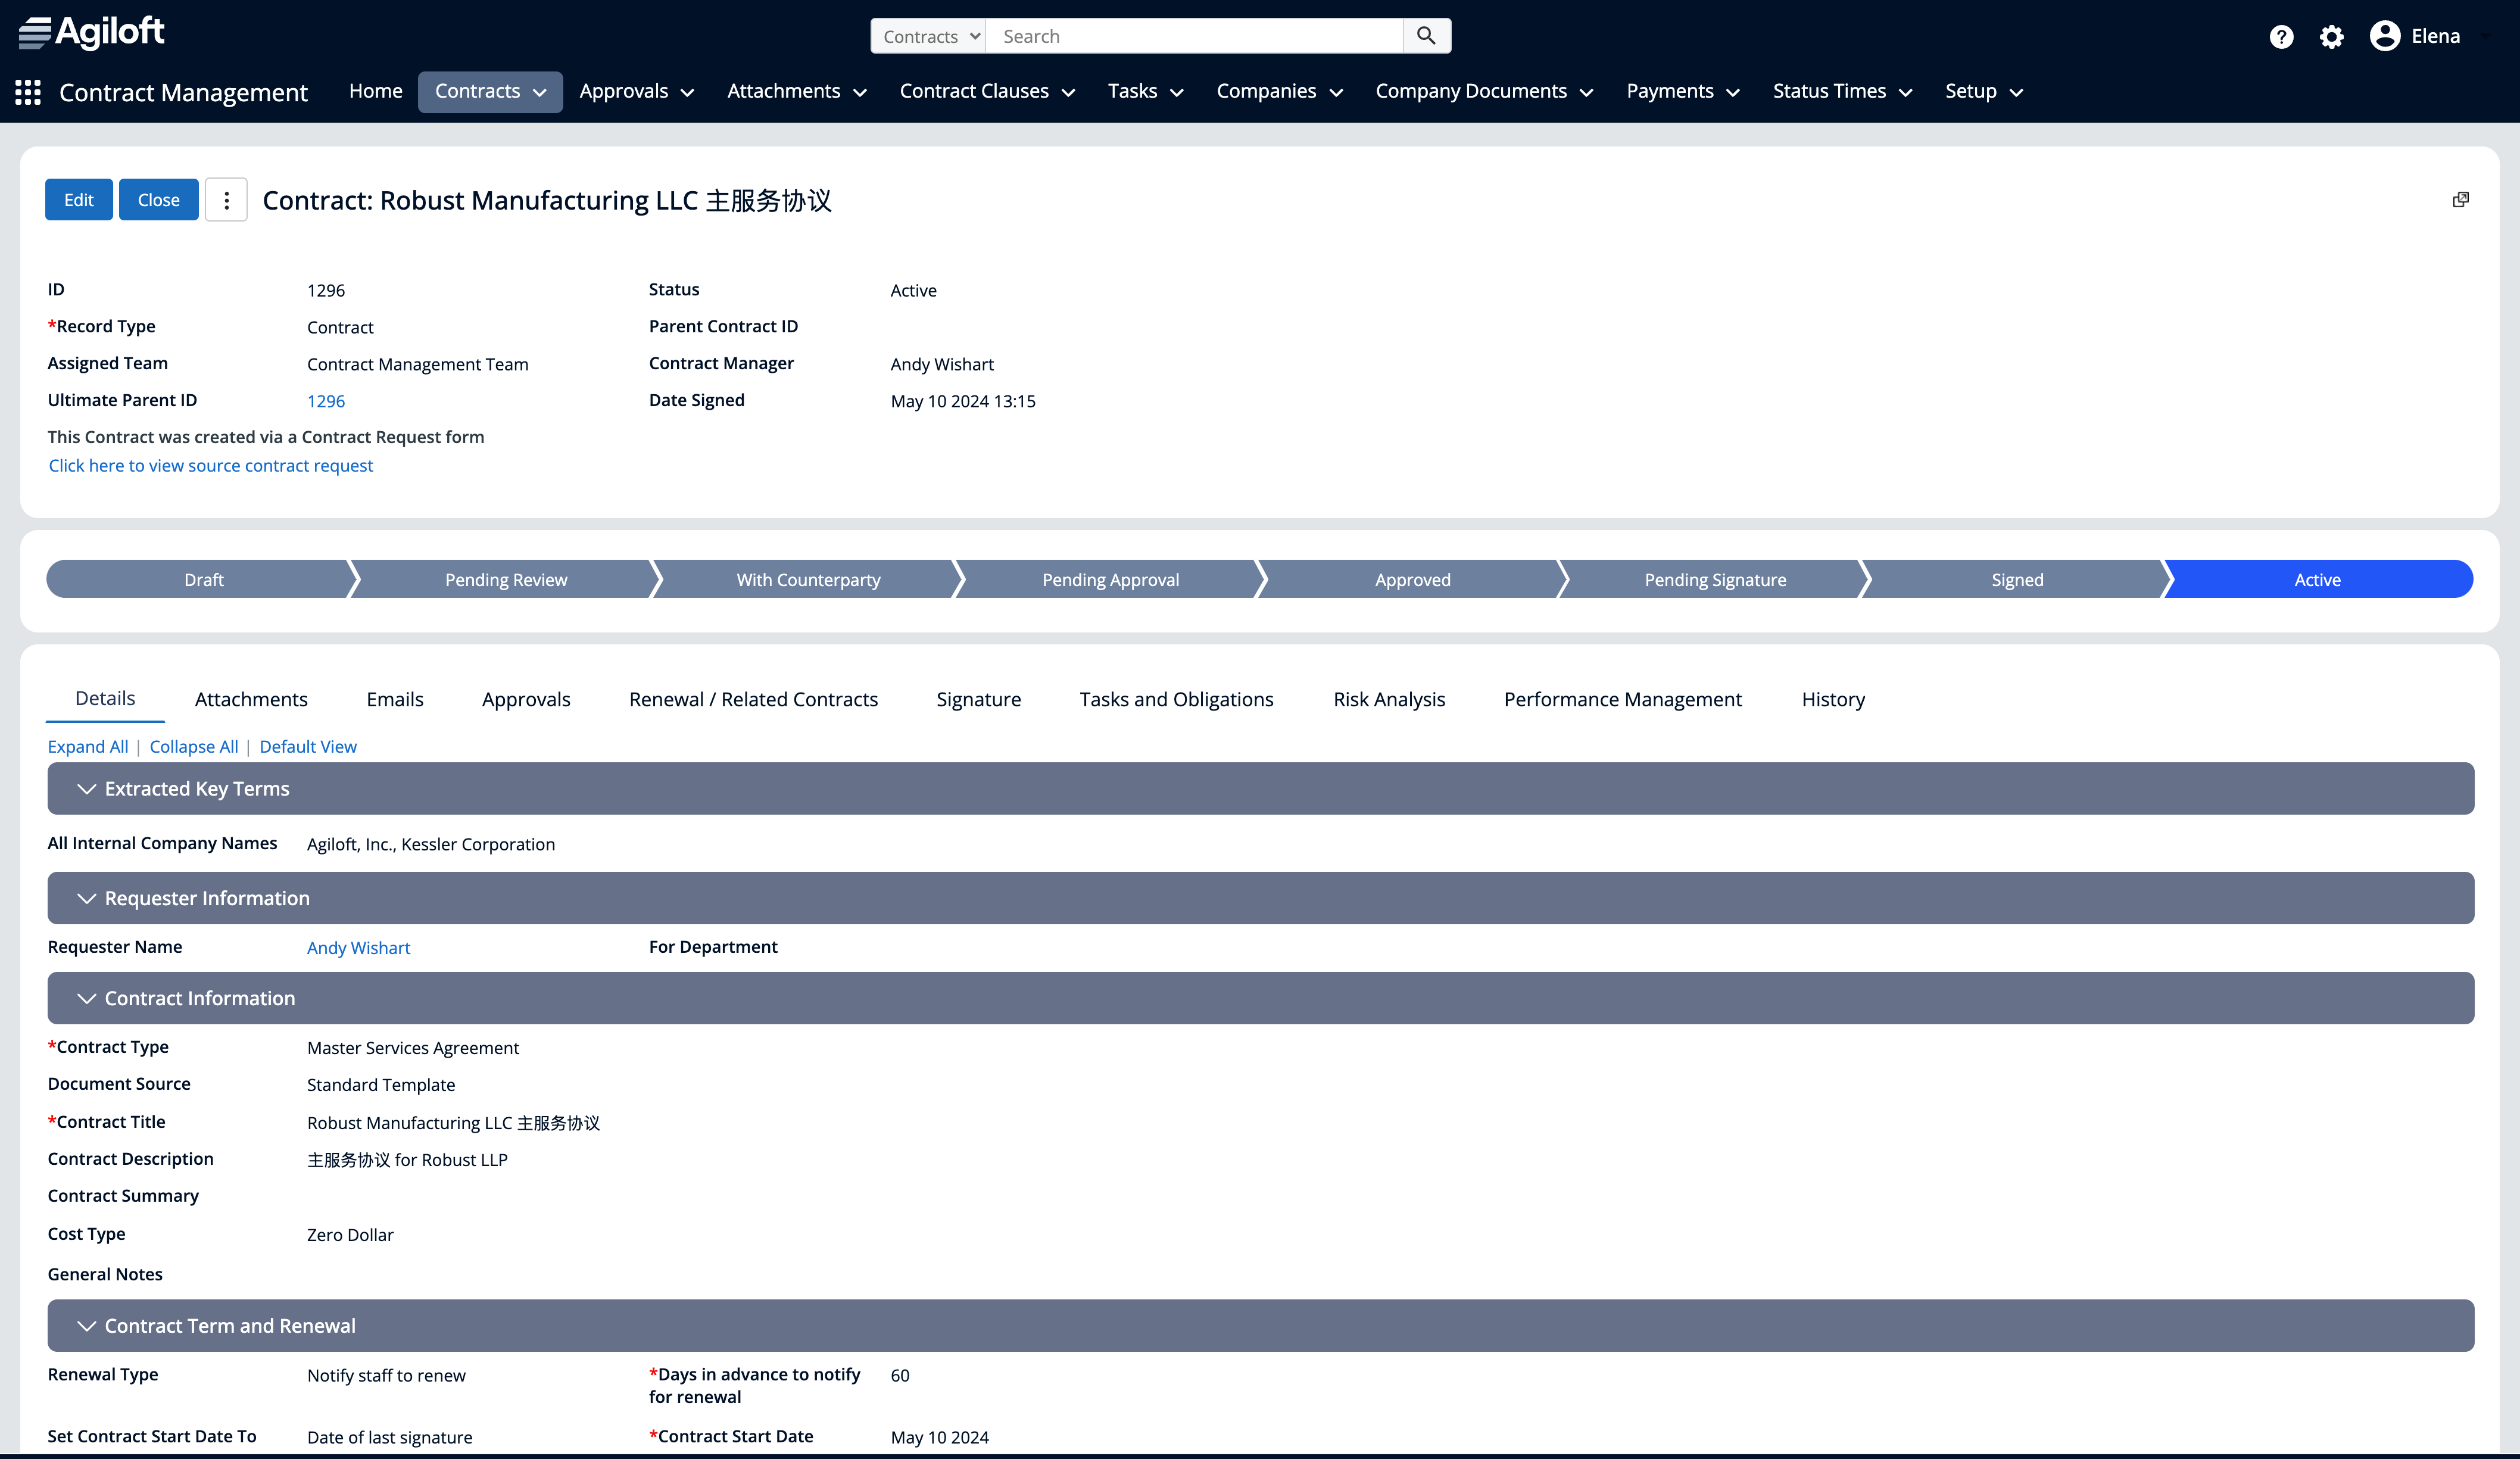This screenshot has width=2520, height=1459.
Task: Collapse the Extracted Key Terms section
Action: click(87, 788)
